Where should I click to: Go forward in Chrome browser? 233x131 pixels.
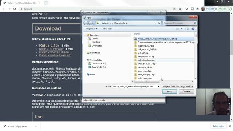click(9, 9)
